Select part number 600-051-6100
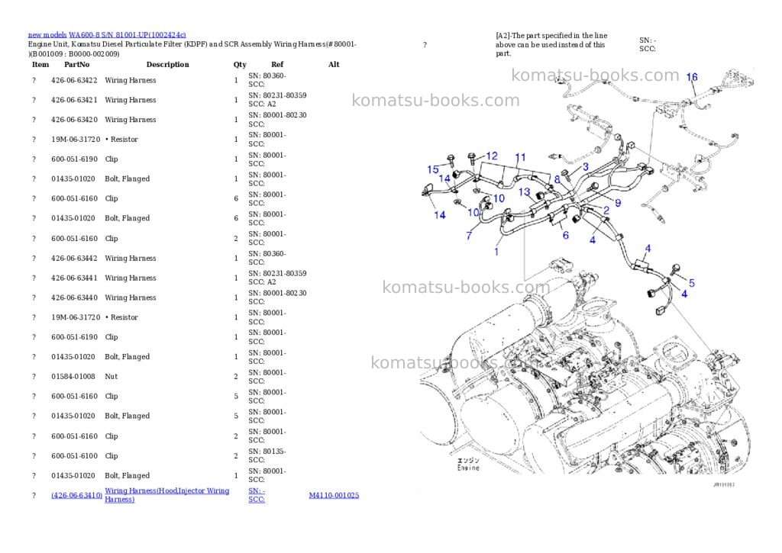782x553 pixels. [74, 456]
